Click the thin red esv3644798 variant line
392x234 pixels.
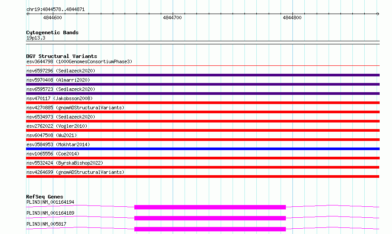pos(203,66)
